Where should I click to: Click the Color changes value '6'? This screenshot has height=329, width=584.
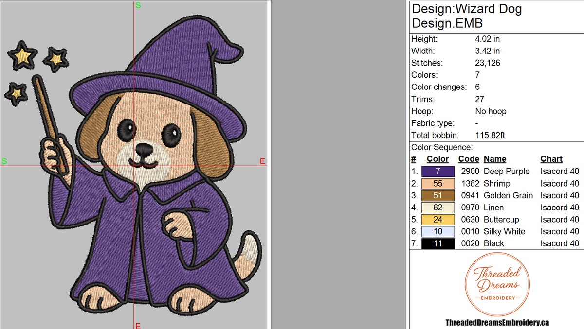point(478,87)
